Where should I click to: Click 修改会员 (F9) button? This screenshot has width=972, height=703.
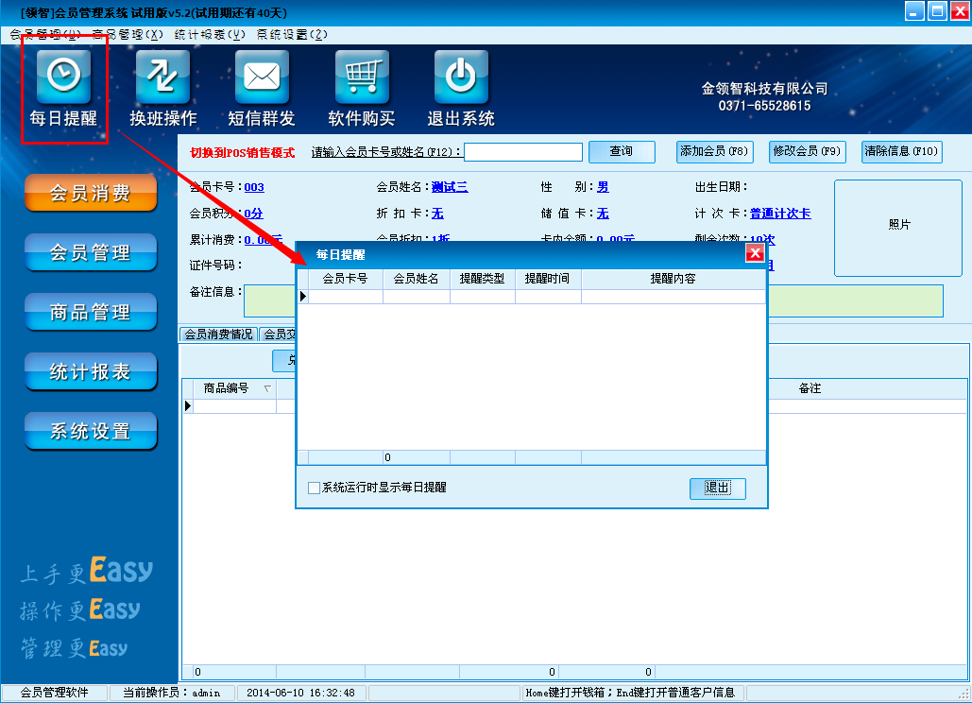807,151
